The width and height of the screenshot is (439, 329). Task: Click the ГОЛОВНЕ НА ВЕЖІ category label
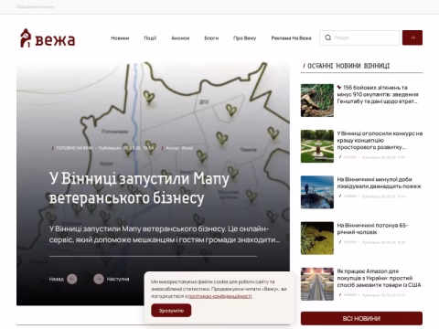[74, 148]
